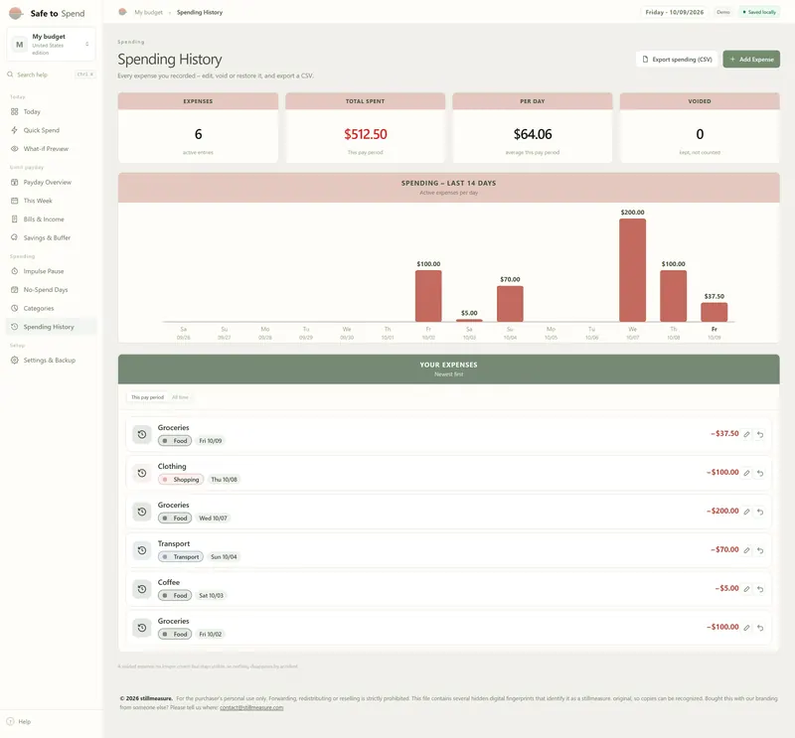Open the Categories page

click(51, 308)
